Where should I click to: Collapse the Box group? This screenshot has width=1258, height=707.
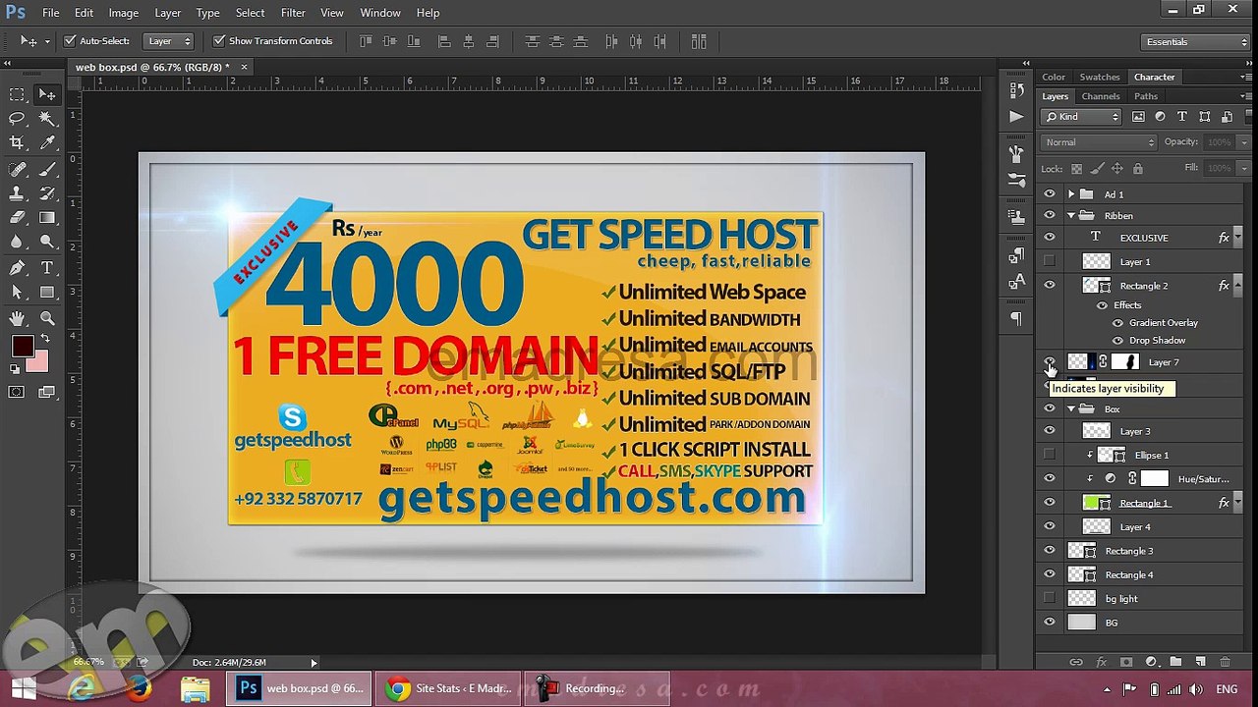(x=1071, y=408)
